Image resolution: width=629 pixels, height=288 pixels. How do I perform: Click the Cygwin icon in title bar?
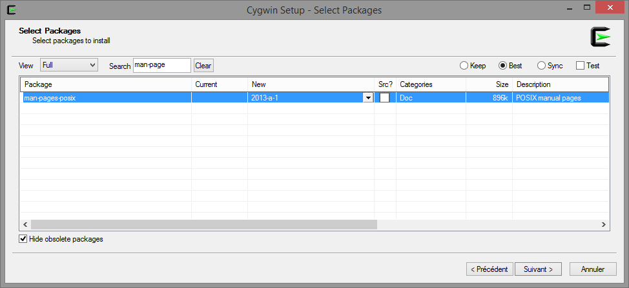pos(12,9)
